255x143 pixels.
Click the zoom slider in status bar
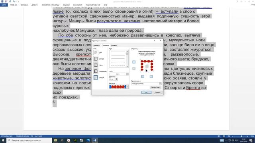pos(240,136)
